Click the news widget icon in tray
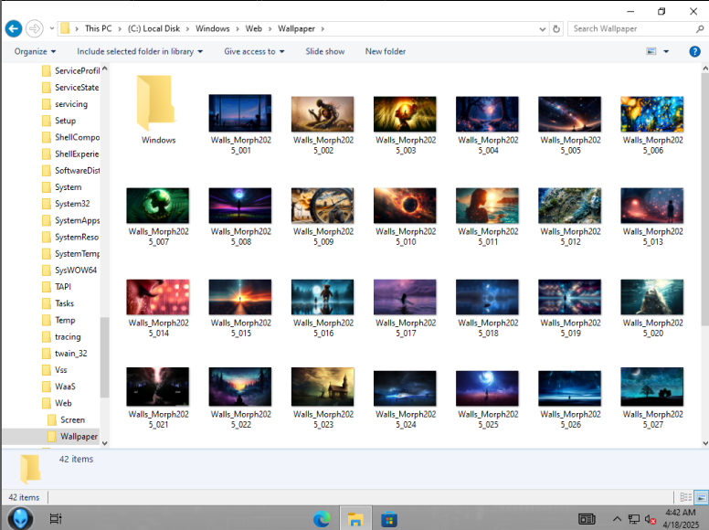 (587, 519)
